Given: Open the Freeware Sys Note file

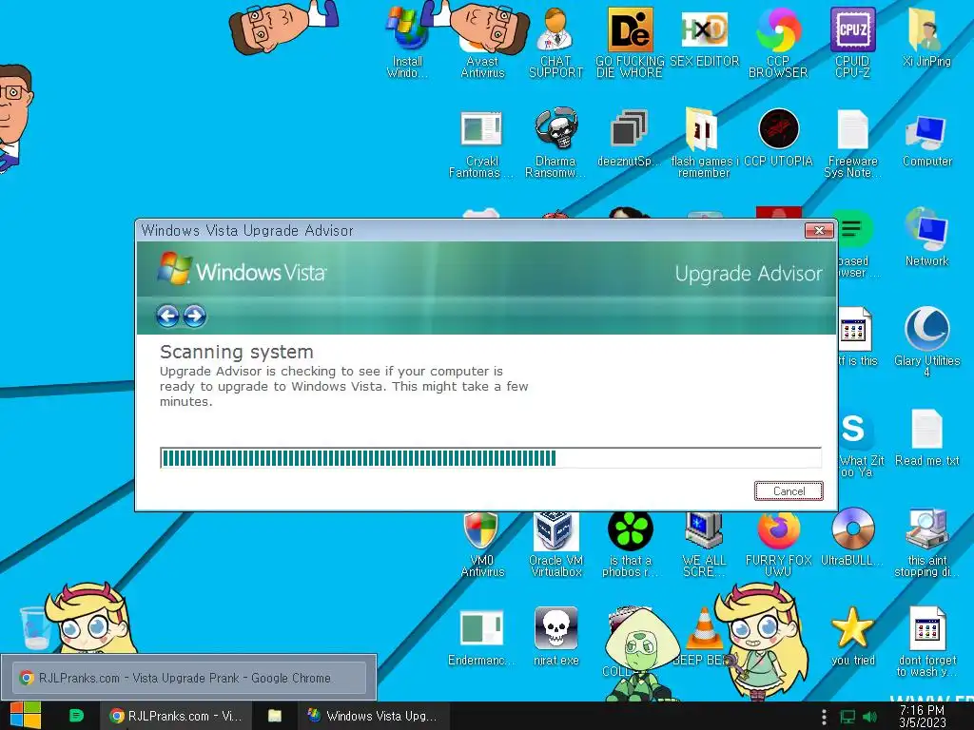Looking at the screenshot, I should point(852,143).
